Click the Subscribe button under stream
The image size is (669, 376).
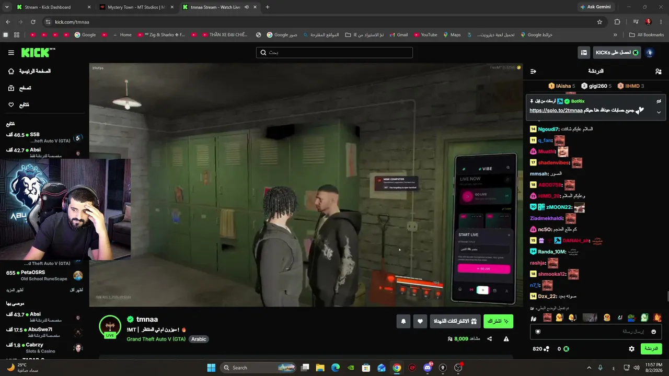point(498,321)
